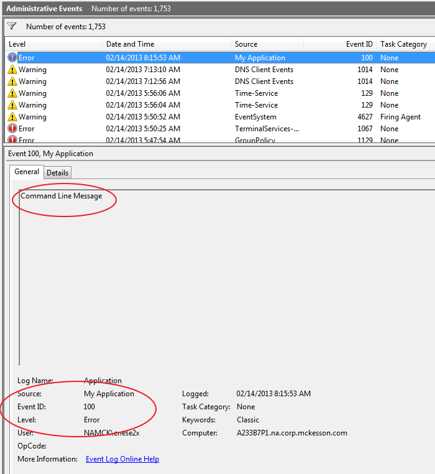Click the Logged date value 8:15:53 AM

point(273,394)
